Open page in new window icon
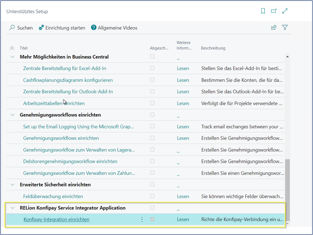This screenshot has width=313, height=235. (x=274, y=11)
